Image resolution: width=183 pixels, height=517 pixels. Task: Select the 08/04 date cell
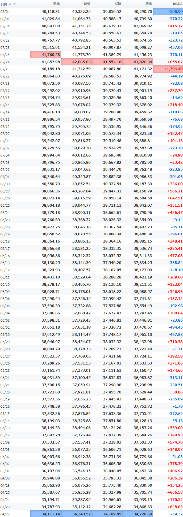click(x=5, y=12)
